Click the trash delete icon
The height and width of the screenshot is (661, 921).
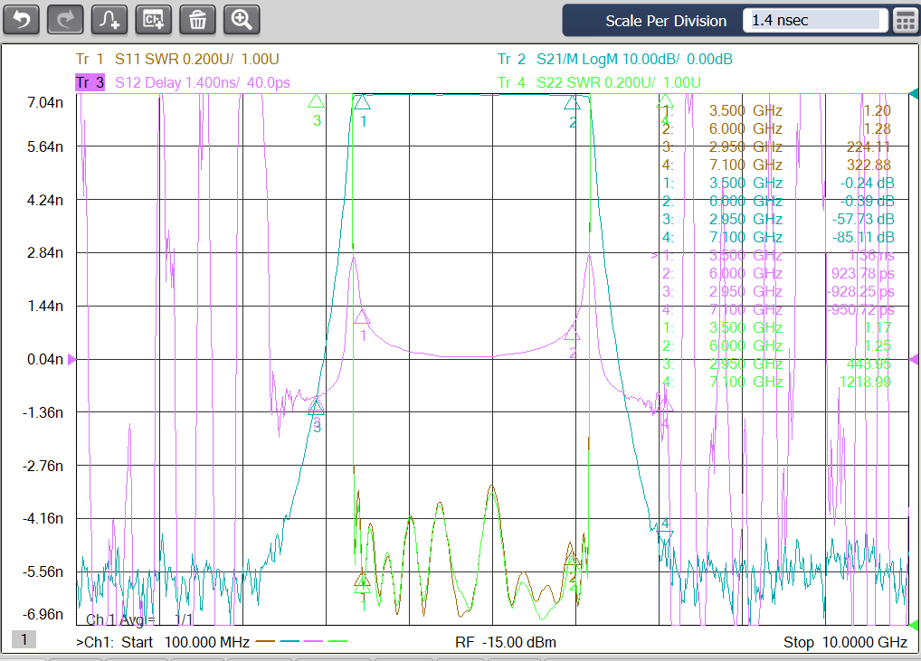197,20
